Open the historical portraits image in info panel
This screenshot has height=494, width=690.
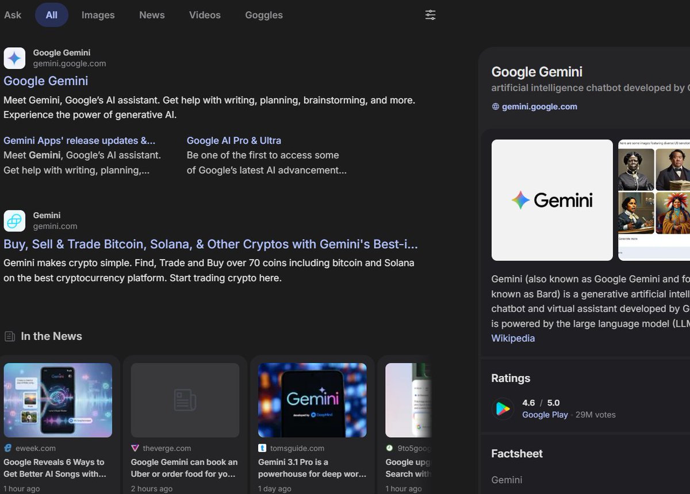click(654, 200)
